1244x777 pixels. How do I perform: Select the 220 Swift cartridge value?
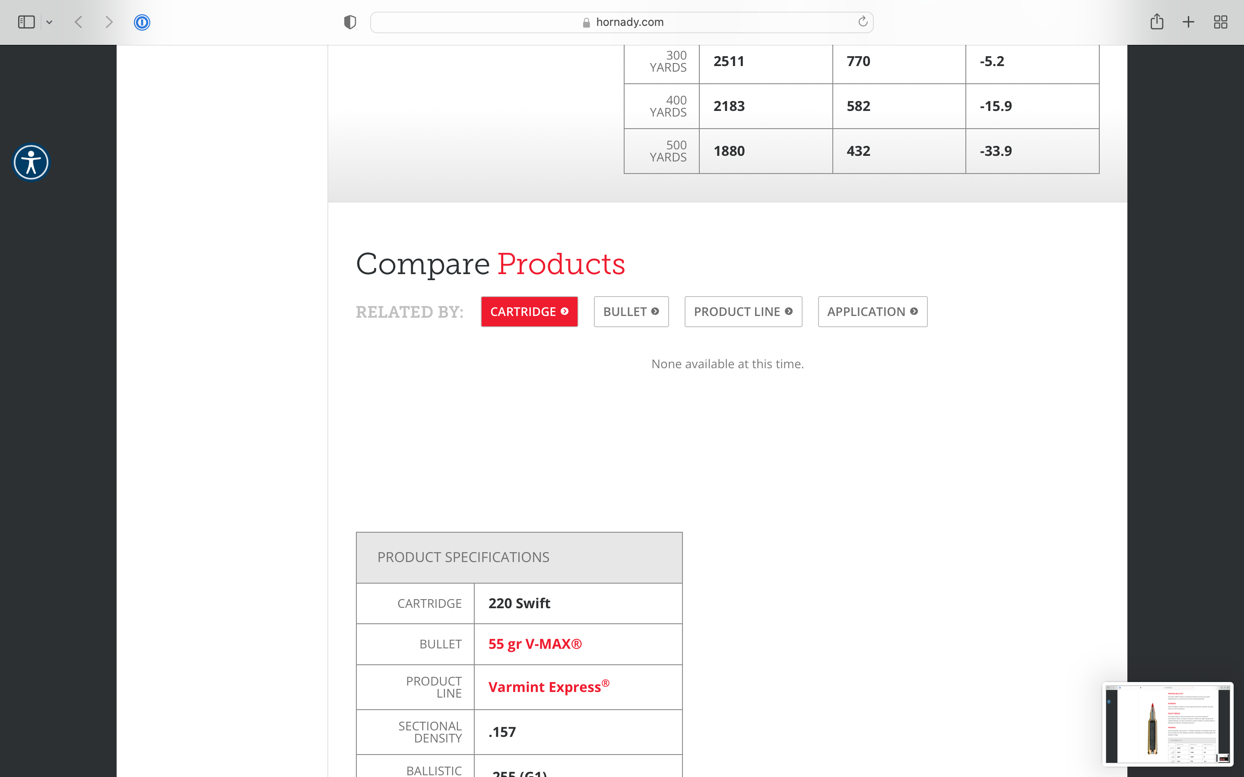(x=519, y=603)
